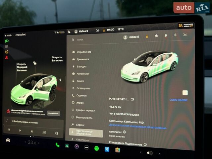Open Hallee S profile in top status bar
212x159 pixels.
pyautogui.click(x=81, y=31)
